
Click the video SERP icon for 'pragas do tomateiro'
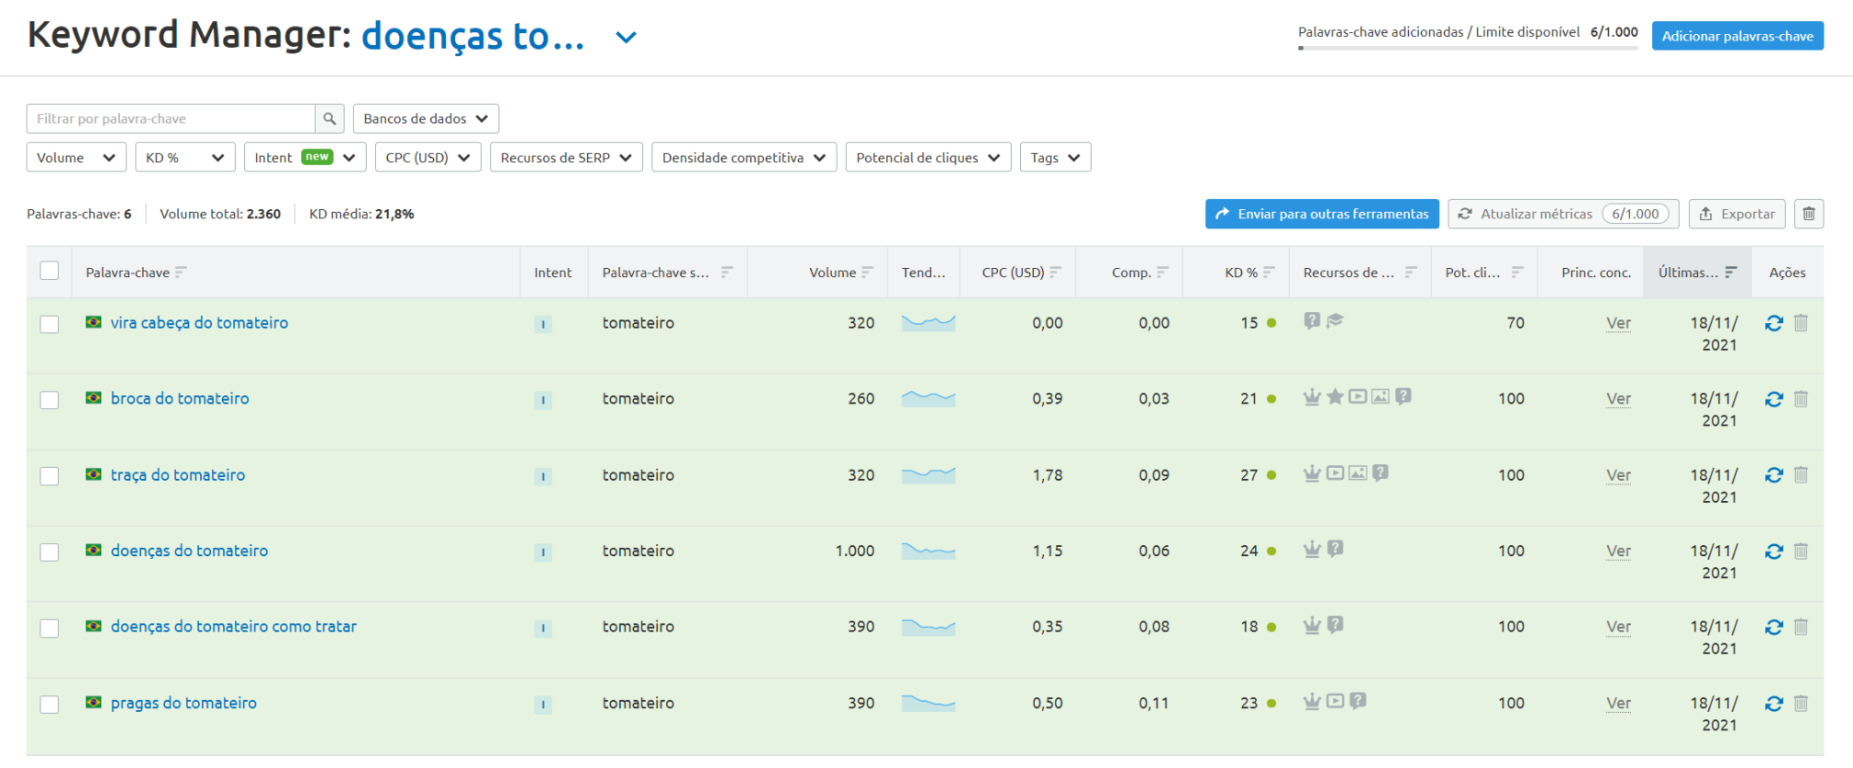(1335, 701)
